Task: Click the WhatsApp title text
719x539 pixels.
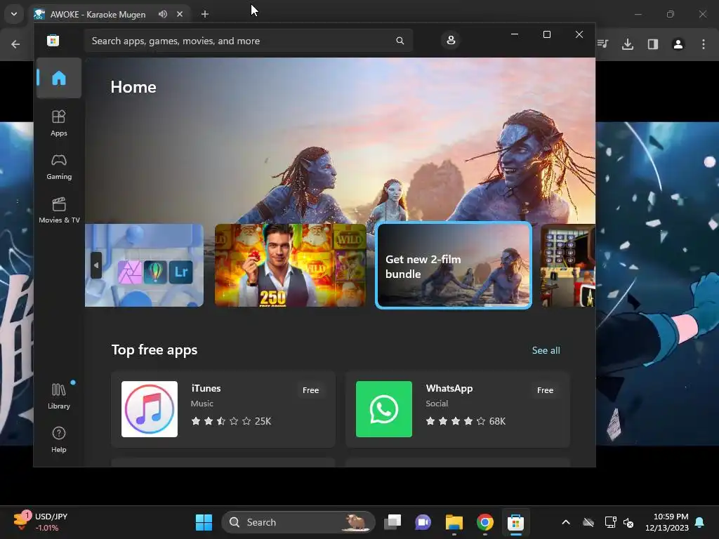Action: pos(449,388)
